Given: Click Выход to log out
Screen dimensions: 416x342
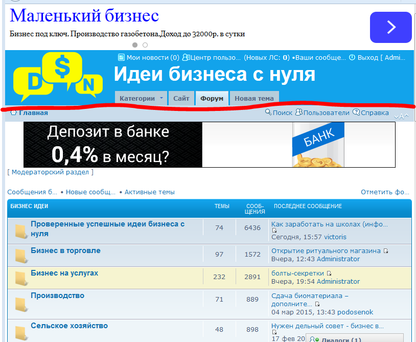Looking at the screenshot, I should 367,58.
